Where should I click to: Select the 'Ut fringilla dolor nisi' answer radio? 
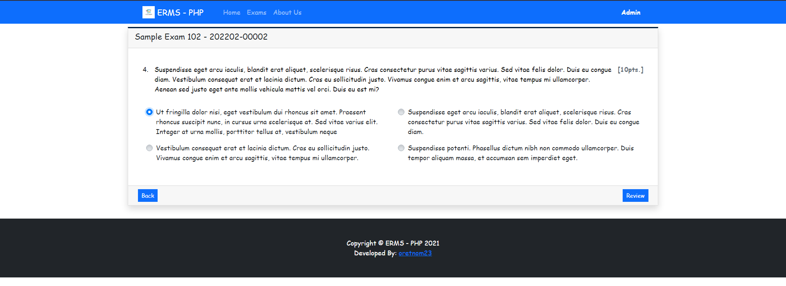(x=149, y=112)
